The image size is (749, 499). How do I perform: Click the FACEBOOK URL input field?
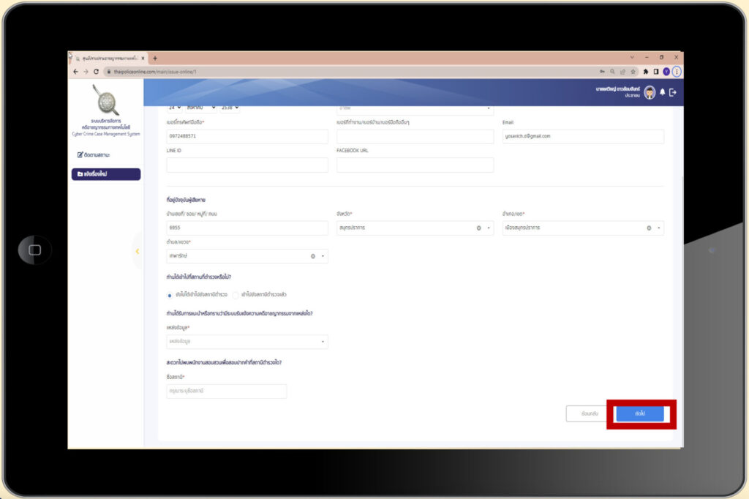(x=415, y=165)
